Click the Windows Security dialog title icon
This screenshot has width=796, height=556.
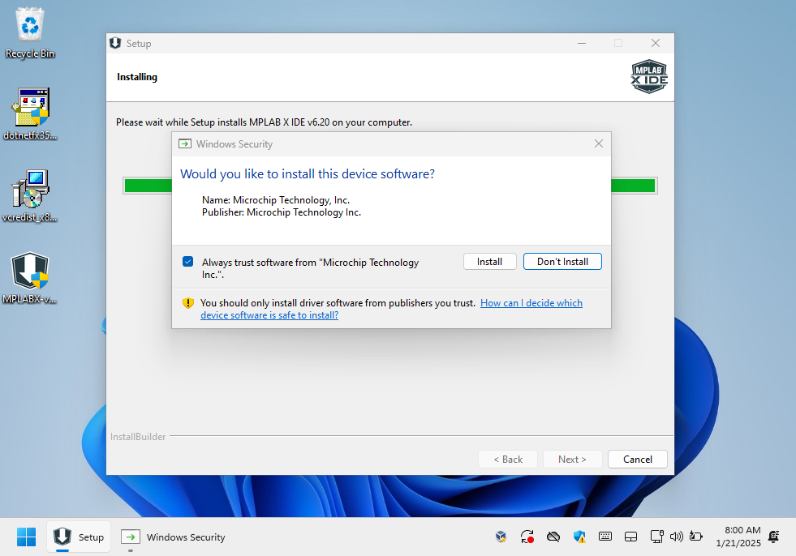(x=185, y=144)
